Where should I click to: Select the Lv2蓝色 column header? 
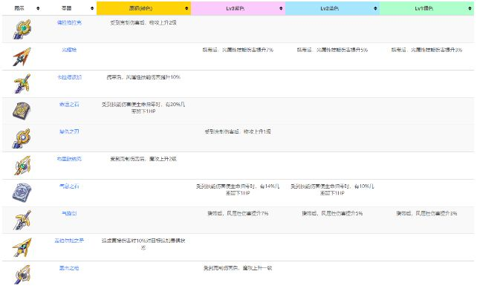[x=327, y=7]
